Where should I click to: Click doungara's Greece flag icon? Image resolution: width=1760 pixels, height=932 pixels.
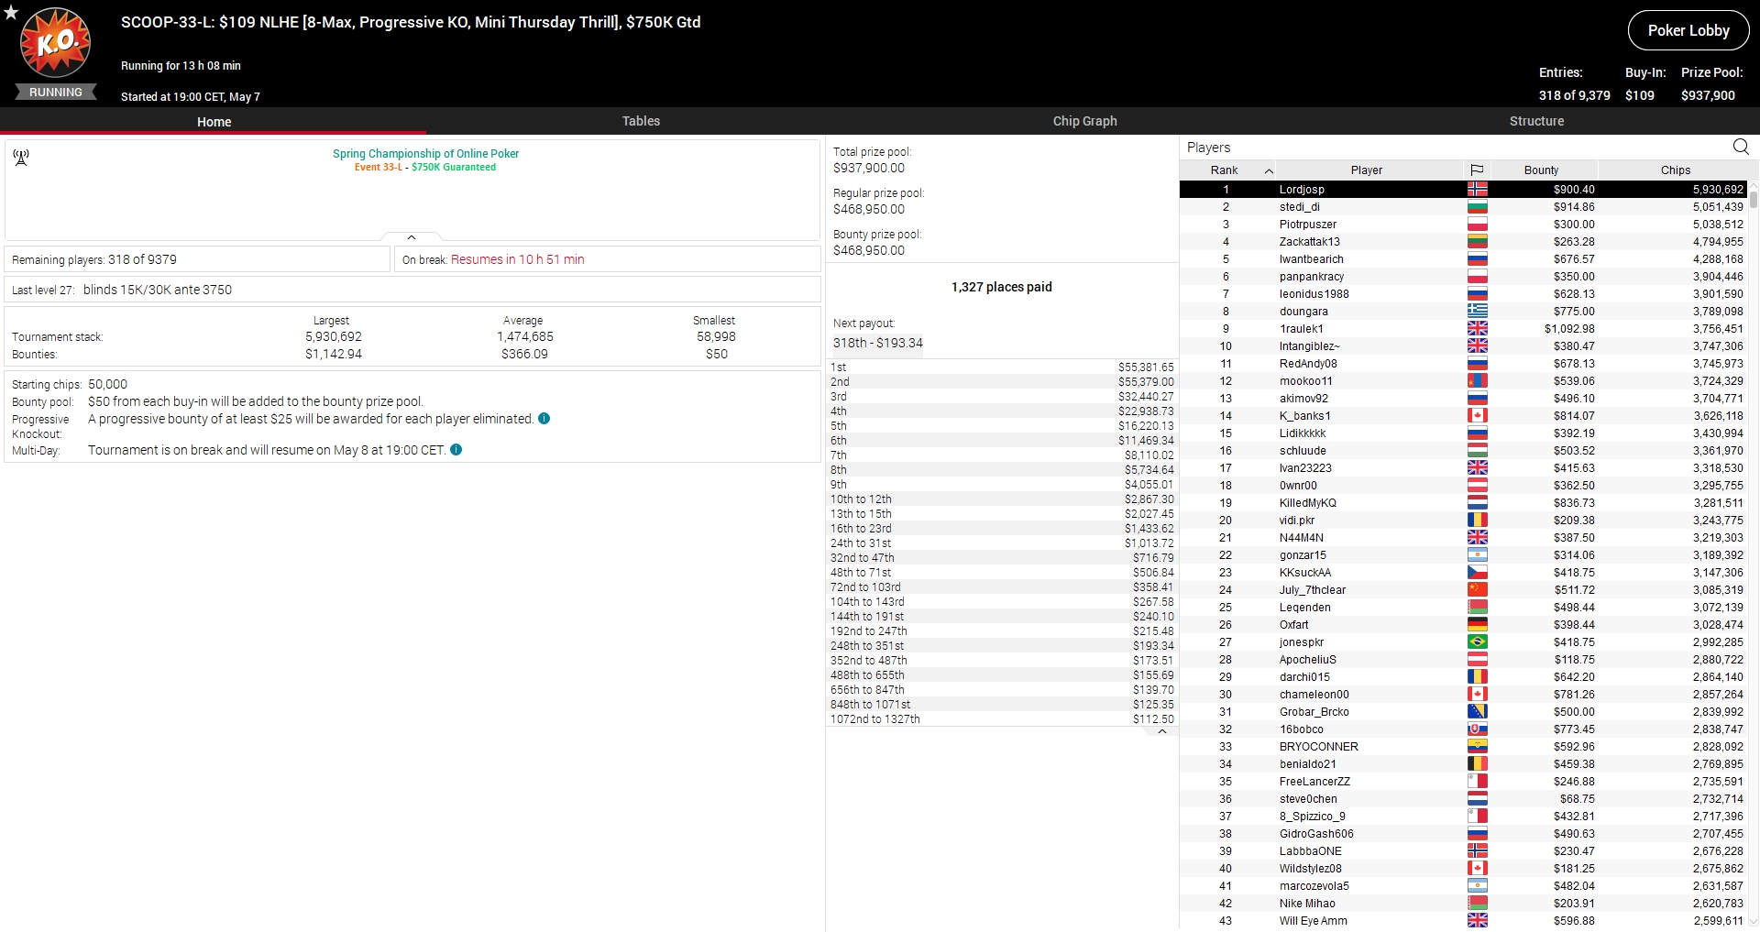1477,312
